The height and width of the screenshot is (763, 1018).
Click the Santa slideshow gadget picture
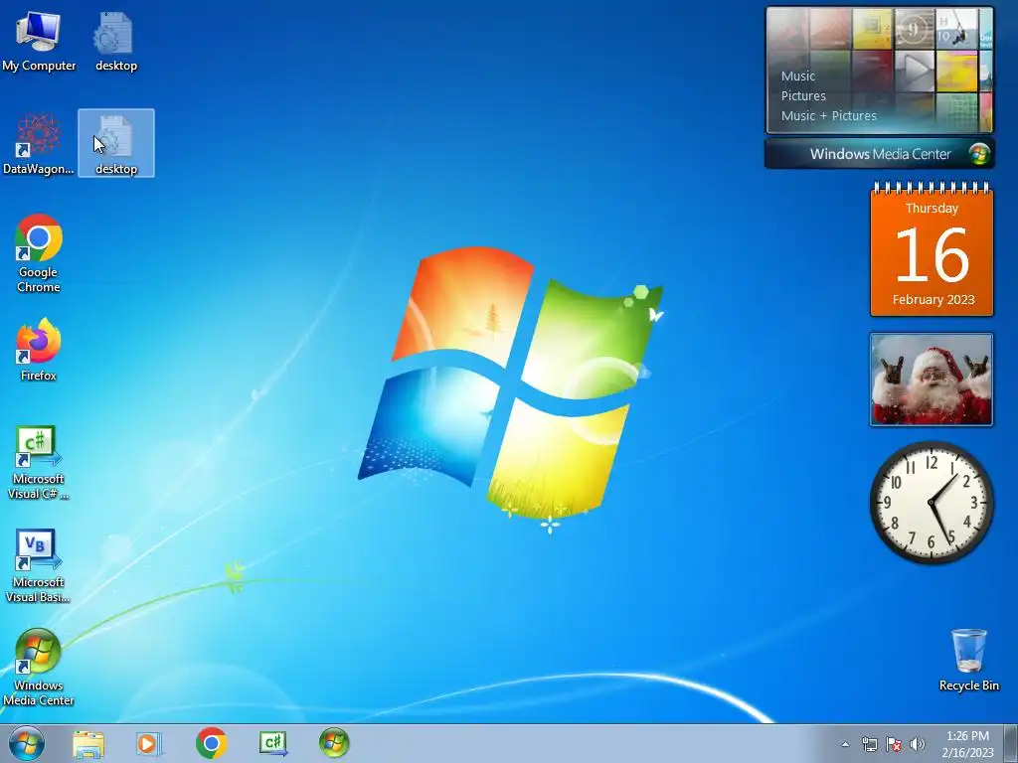[931, 380]
